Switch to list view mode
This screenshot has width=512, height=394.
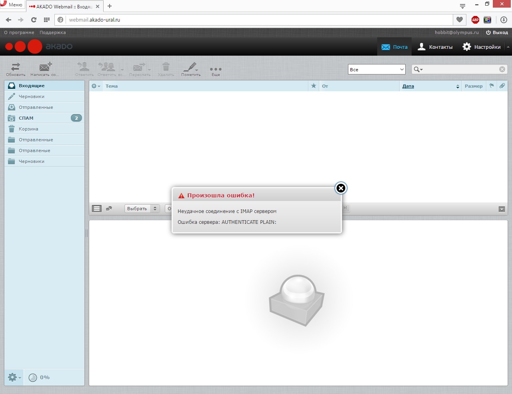[x=96, y=209]
